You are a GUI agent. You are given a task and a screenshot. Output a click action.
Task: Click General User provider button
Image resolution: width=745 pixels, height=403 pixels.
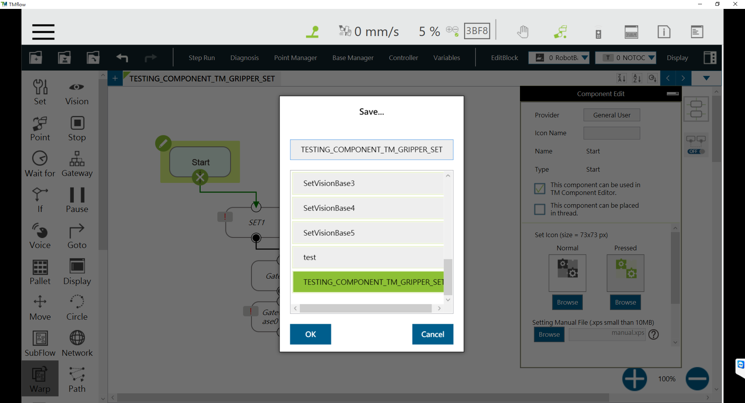[612, 115]
